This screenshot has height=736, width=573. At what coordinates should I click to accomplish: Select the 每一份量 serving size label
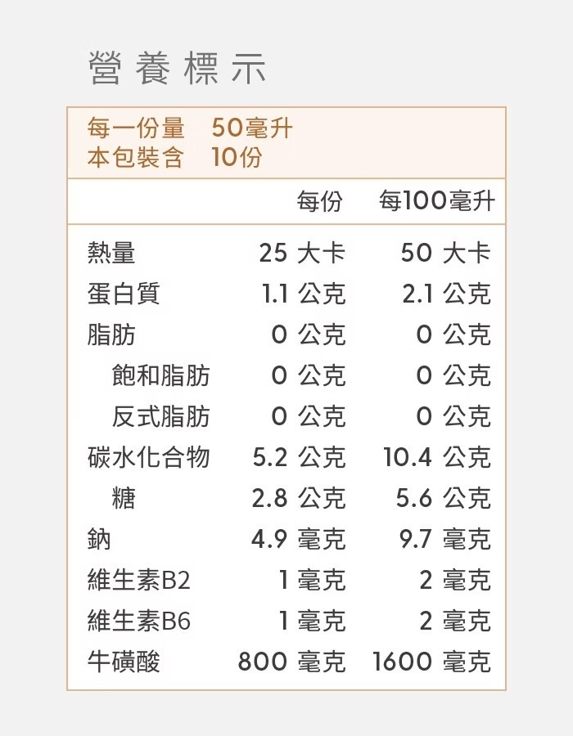136,128
